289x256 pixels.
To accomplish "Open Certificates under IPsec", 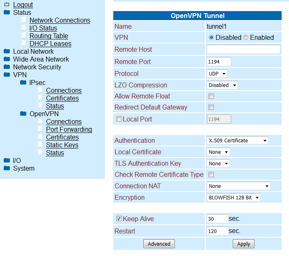I will pyautogui.click(x=62, y=98).
